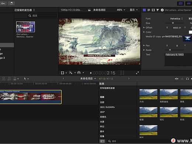Click the background tasks circle button
This screenshot has width=192, height=144.
tap(11, 3)
